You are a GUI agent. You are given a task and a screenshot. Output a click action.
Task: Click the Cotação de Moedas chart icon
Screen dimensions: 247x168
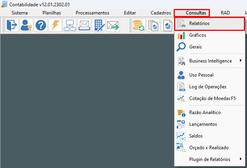point(181,98)
